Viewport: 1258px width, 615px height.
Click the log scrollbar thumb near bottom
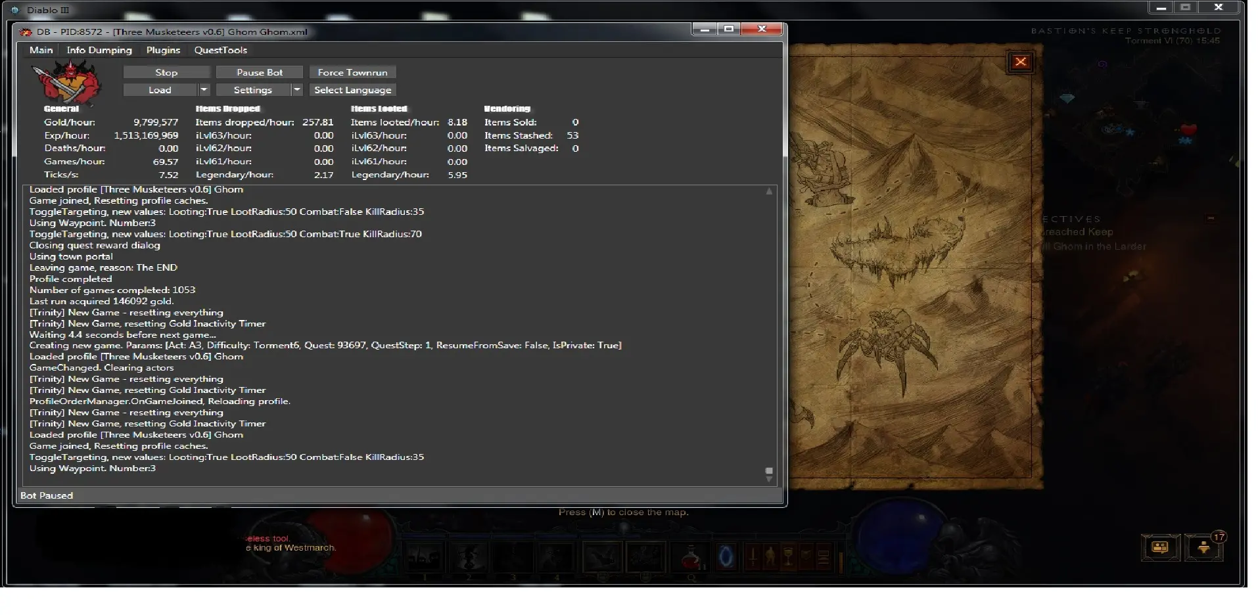[x=769, y=471]
